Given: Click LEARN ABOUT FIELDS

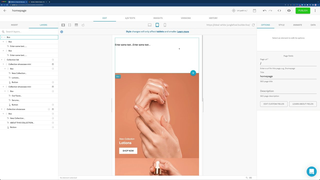Looking at the screenshot, I should [x=303, y=104].
